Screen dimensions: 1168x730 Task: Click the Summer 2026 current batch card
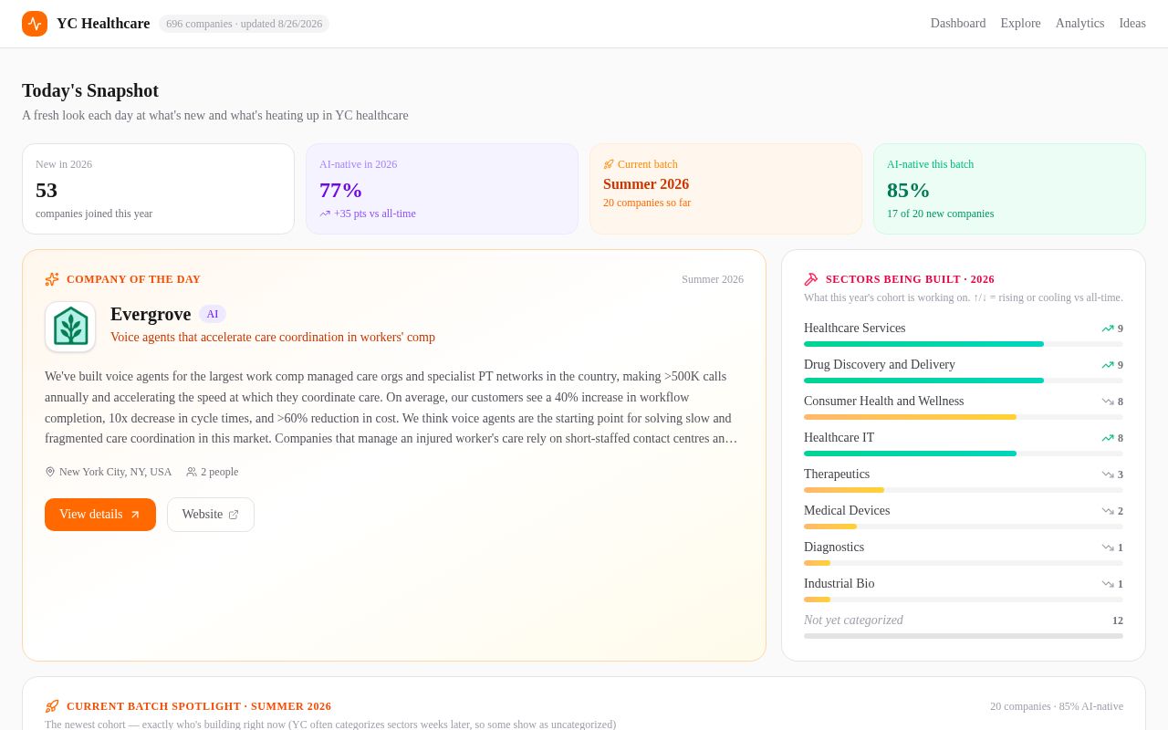point(726,189)
